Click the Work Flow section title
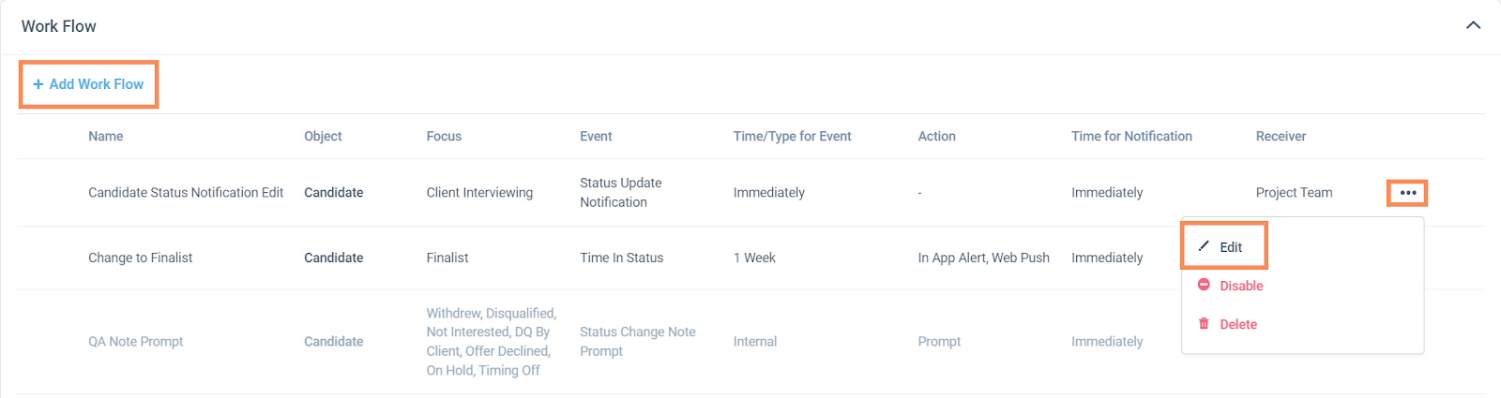1501x398 pixels. tap(59, 26)
